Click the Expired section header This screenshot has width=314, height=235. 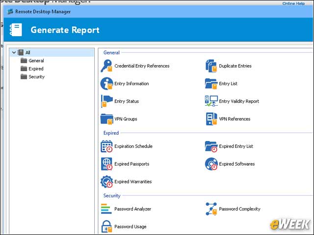tap(111, 133)
